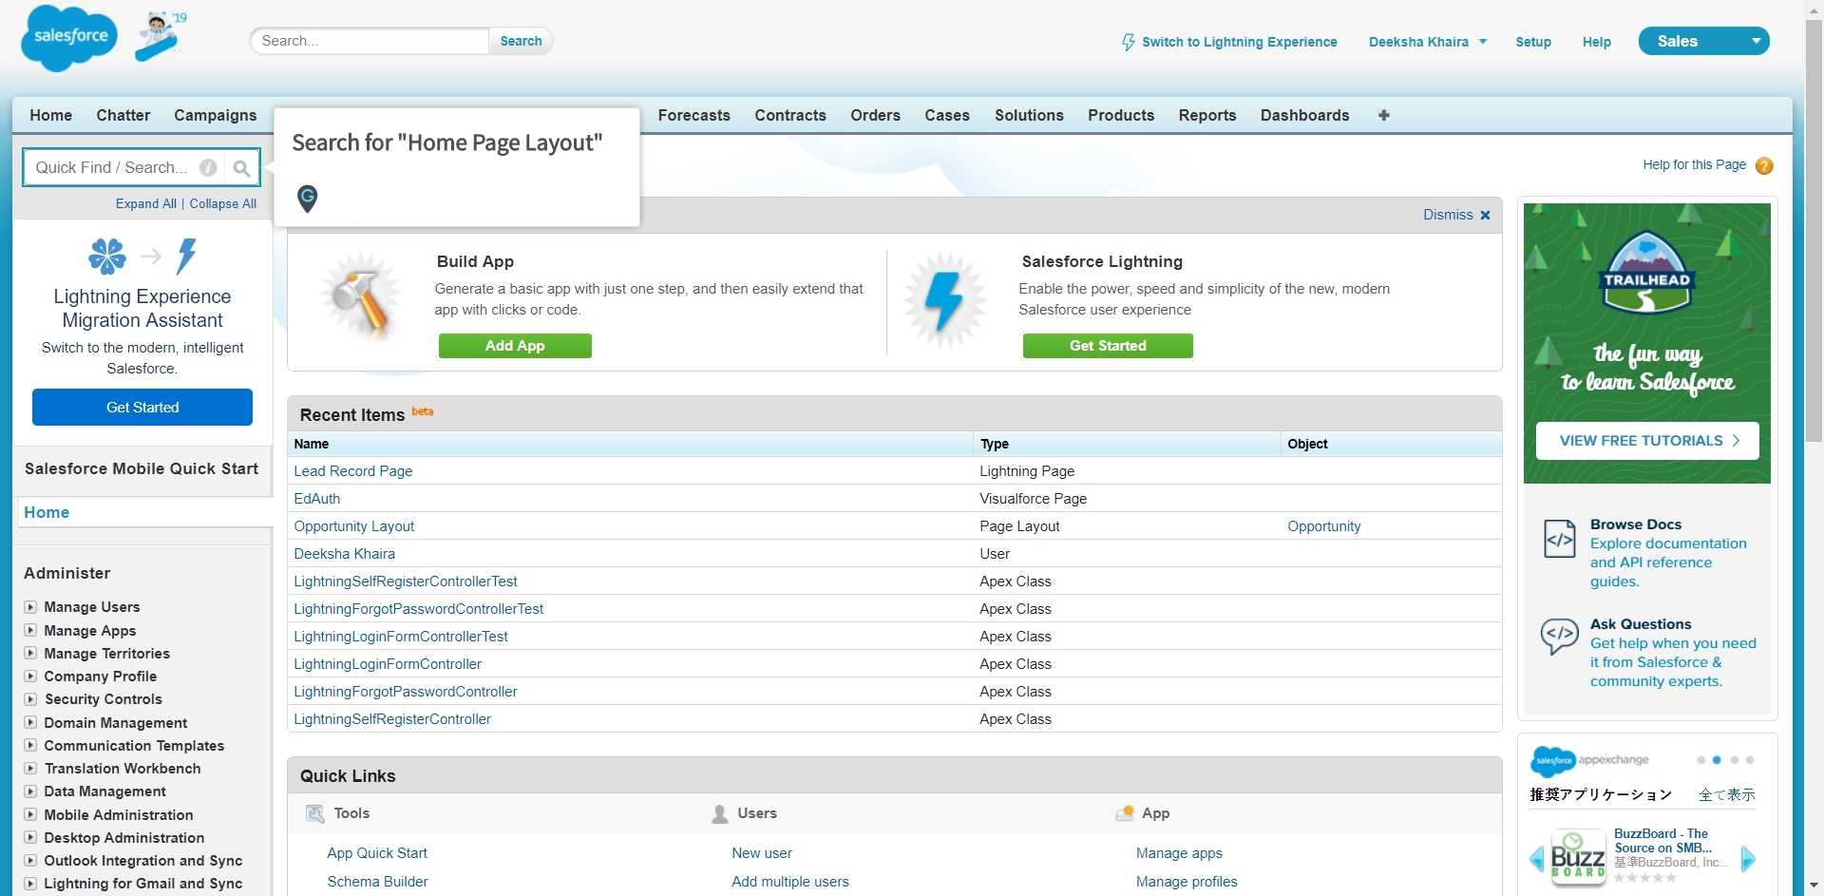Click the BuzzBoard app thumbnail
Screen dimensions: 1824x896
[x=1578, y=858]
